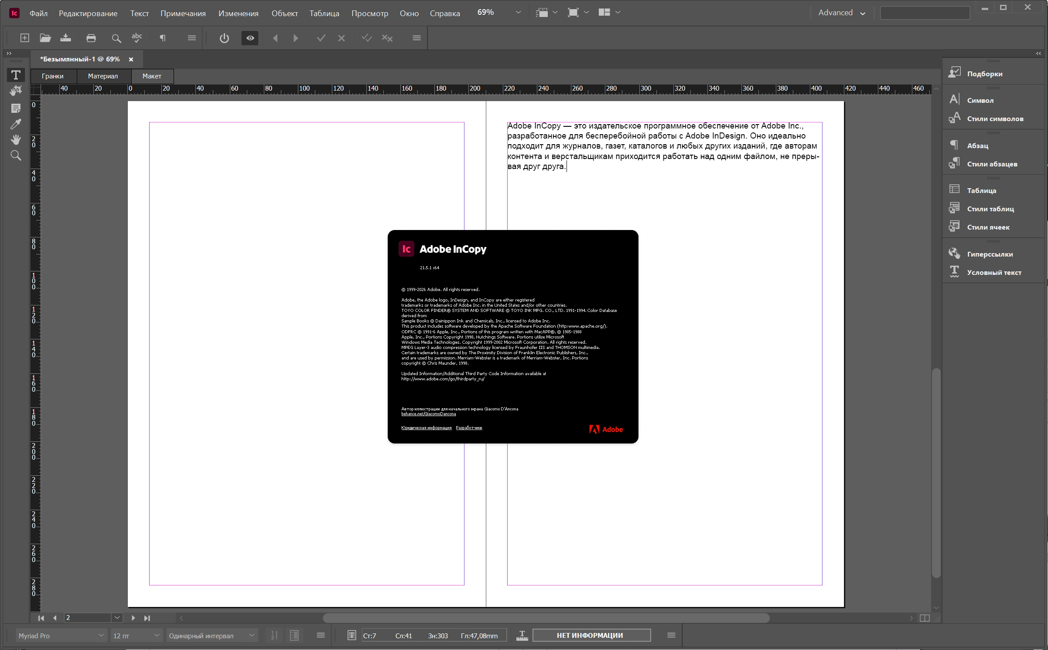
Task: Toggle line numbers icon in bottom bar
Action: pyautogui.click(x=274, y=636)
